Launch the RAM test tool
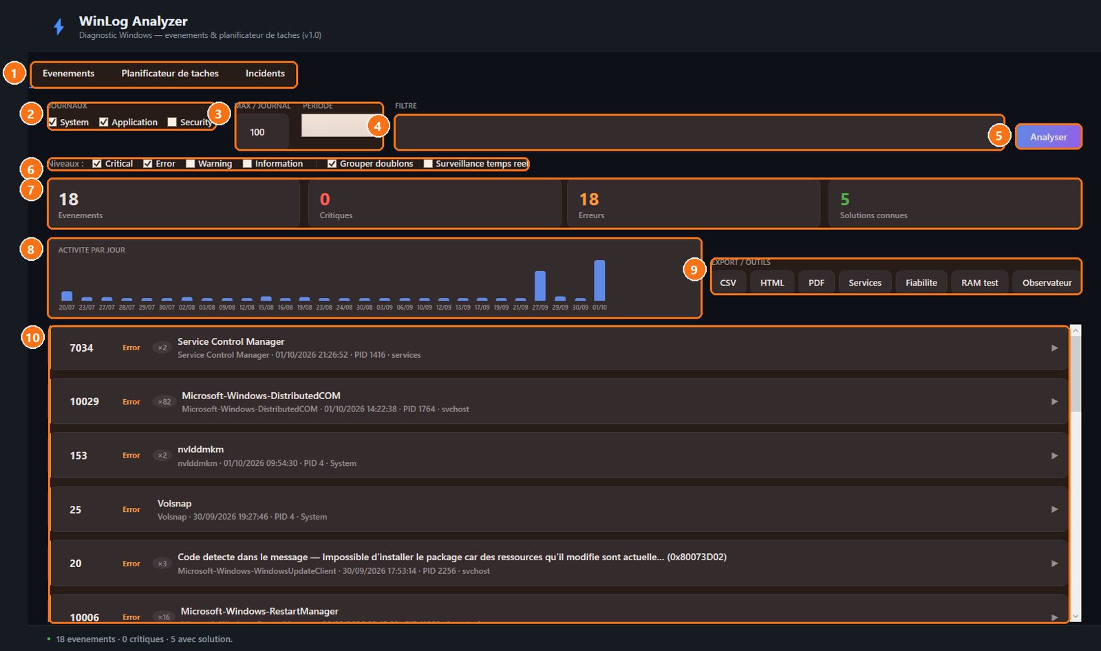1101x651 pixels. (x=980, y=283)
